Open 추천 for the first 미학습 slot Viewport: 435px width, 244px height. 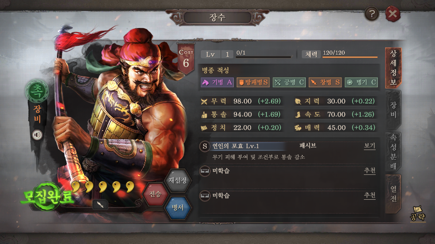click(370, 170)
